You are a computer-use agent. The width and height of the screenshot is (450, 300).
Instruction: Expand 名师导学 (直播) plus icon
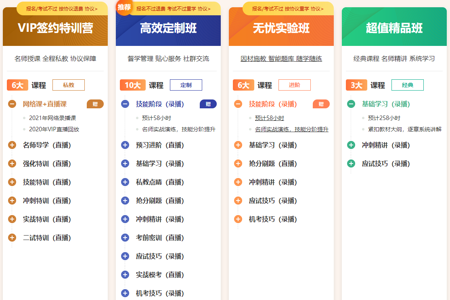(12, 145)
